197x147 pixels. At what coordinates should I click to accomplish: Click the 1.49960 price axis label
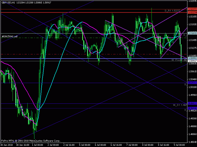click(193, 95)
